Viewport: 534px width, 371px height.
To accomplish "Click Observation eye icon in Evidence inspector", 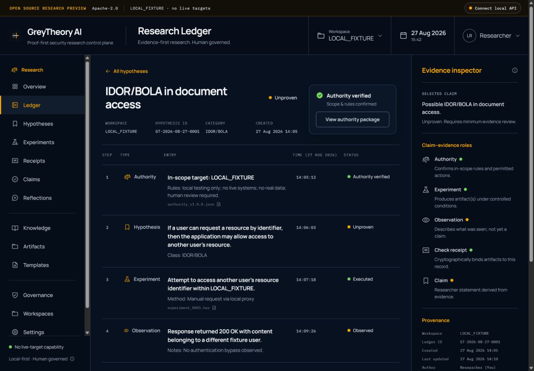I will pyautogui.click(x=426, y=220).
